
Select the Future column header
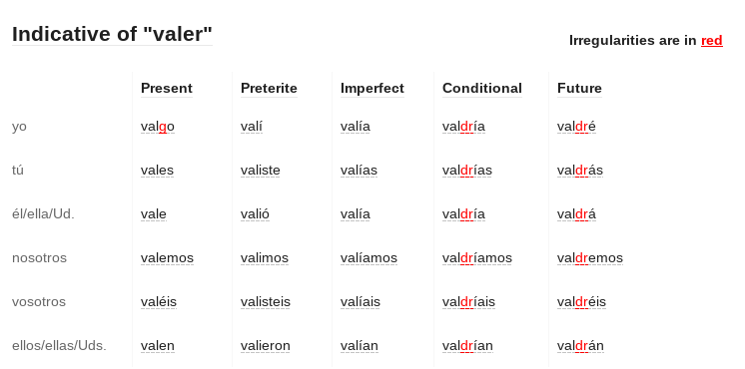tap(579, 88)
